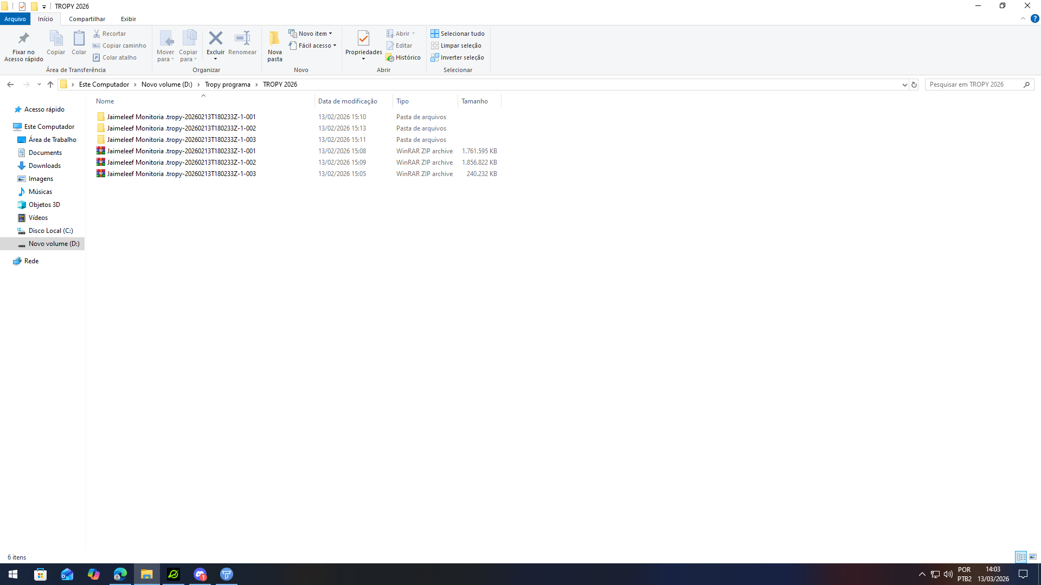
Task: Collapse the ribbon with chevron
Action: click(x=1023, y=18)
